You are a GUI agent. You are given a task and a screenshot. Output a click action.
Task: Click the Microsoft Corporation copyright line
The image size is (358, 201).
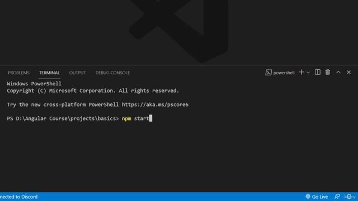[93, 90]
